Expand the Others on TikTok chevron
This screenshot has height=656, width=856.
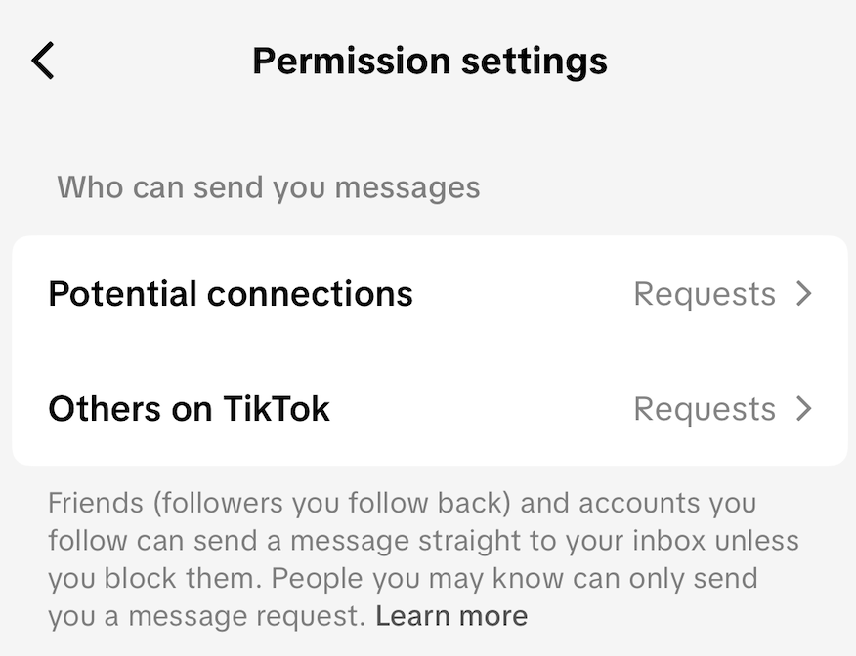pos(804,408)
